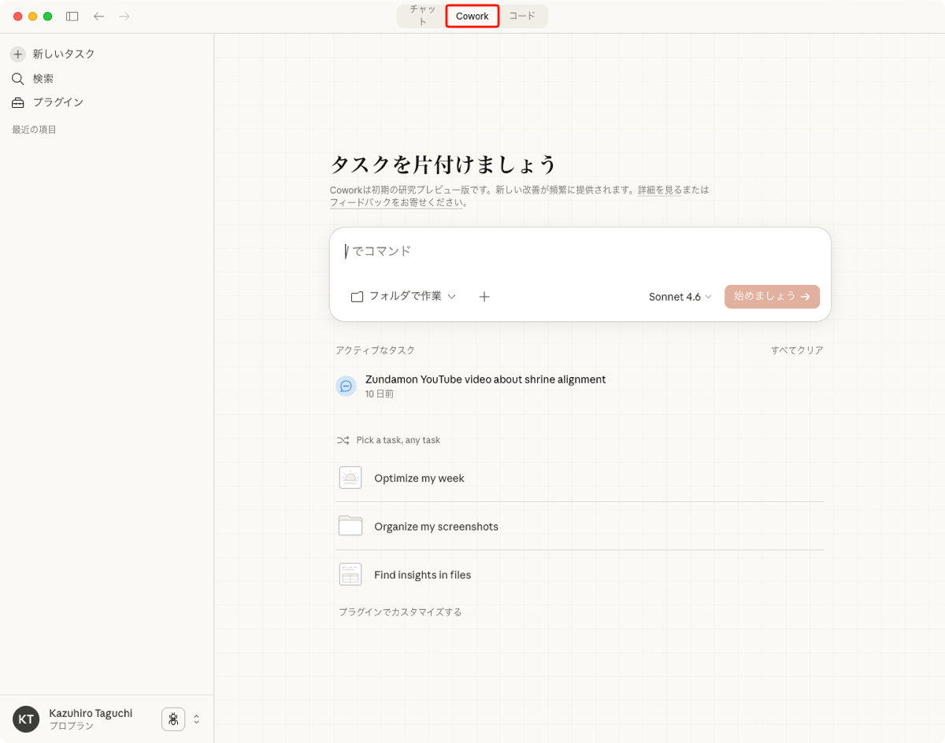Switch to the コード tab
The height and width of the screenshot is (743, 945).
(522, 16)
